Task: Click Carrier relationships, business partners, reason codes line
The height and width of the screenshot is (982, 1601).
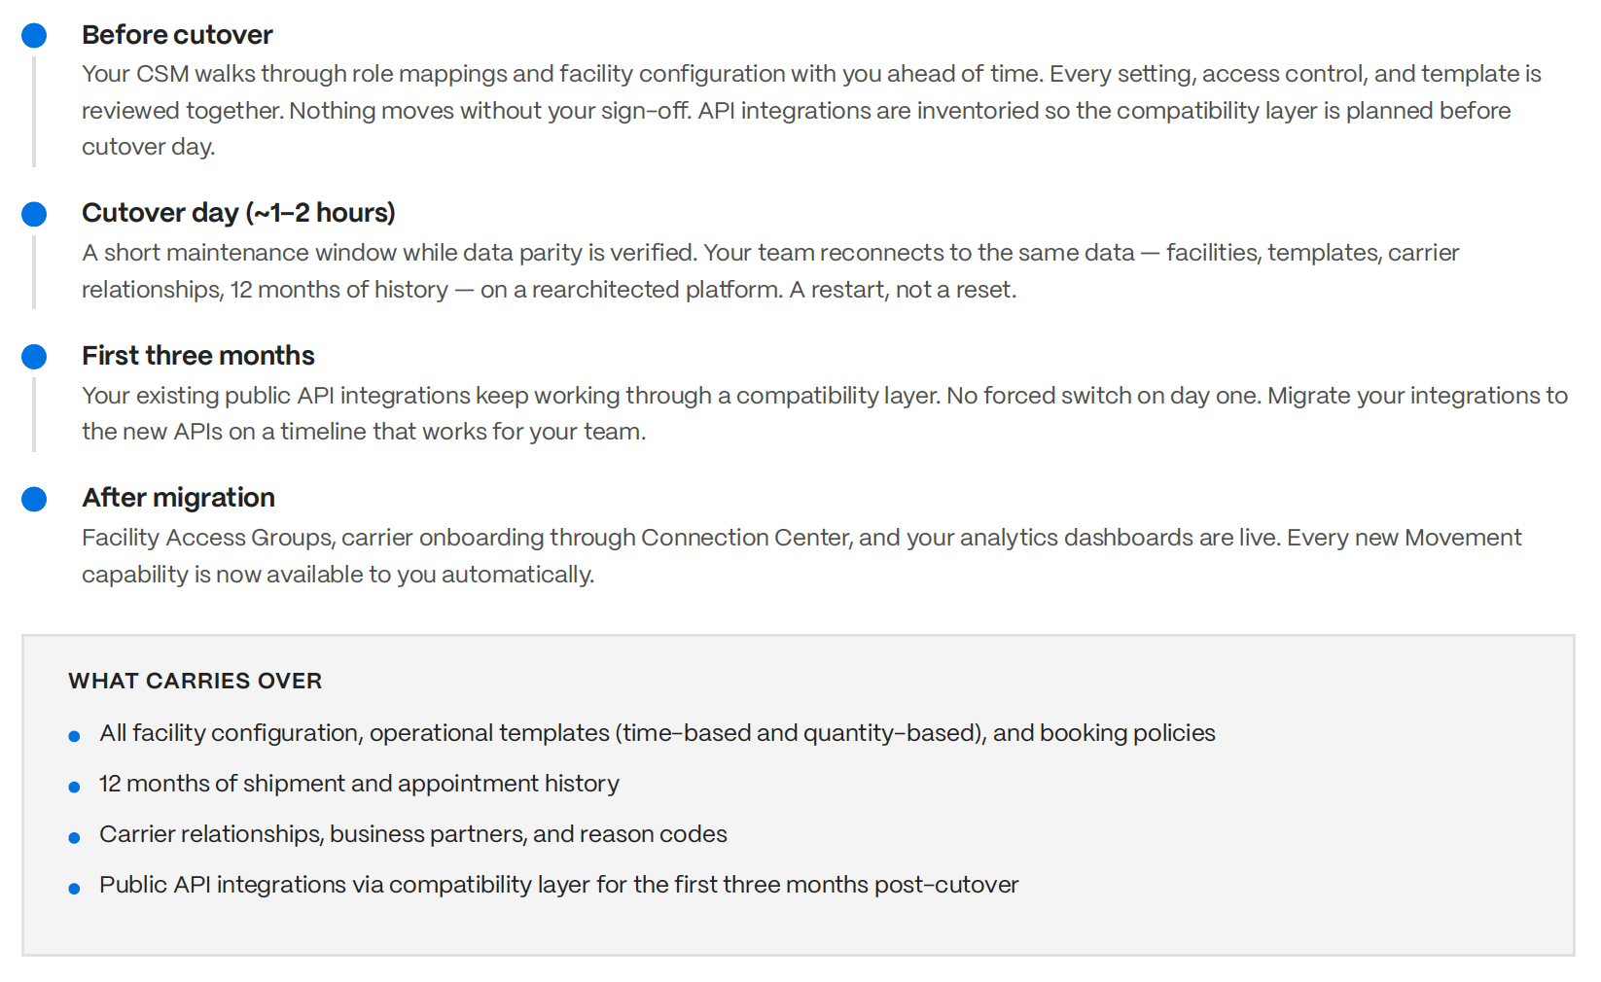Action: (413, 834)
